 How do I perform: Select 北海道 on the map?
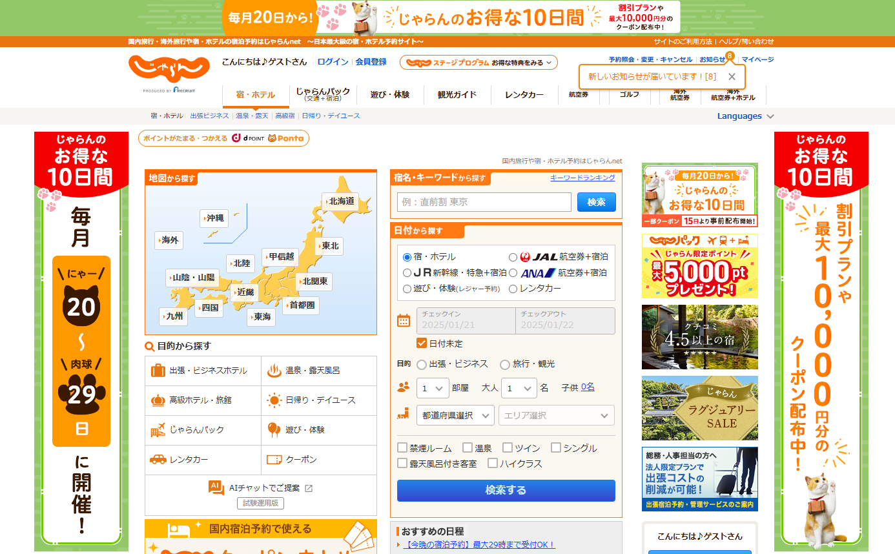pyautogui.click(x=340, y=201)
